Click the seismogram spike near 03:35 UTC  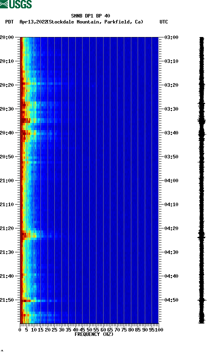click(x=202, y=121)
